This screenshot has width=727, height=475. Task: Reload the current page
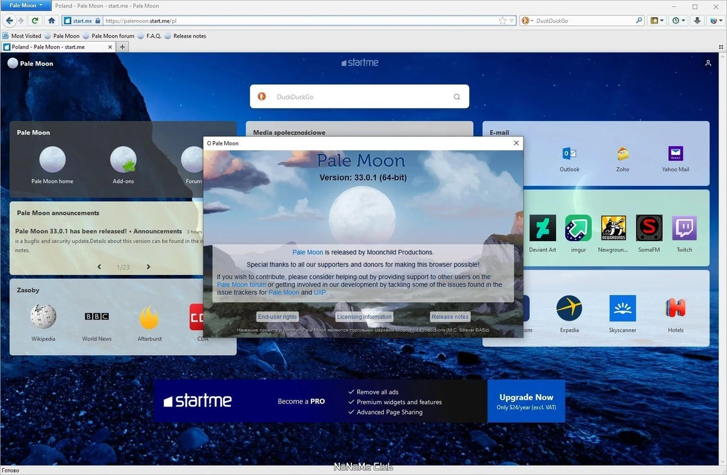(35, 21)
